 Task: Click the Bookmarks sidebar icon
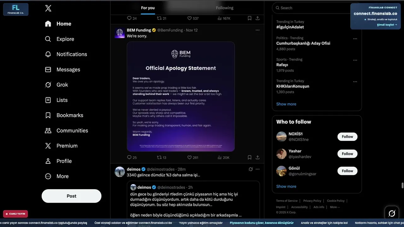[x=48, y=115]
